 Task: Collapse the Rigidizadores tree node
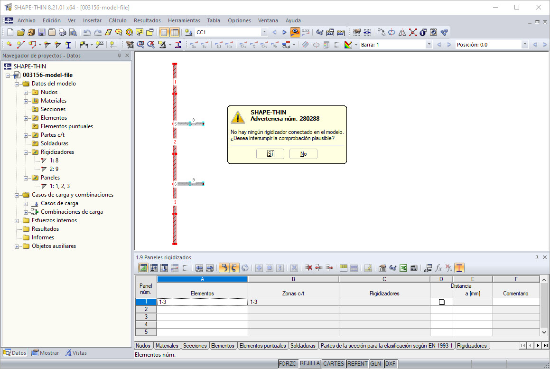(x=26, y=152)
